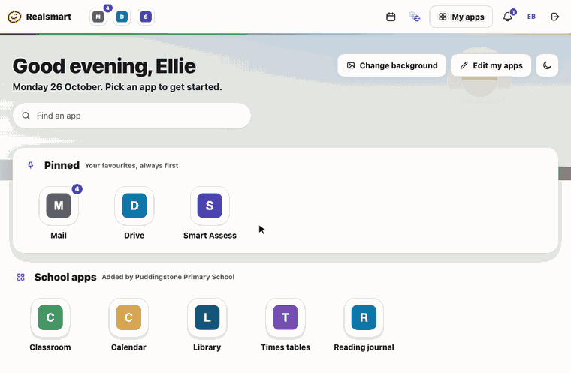Open the pinned Drive app
The image size is (571, 373).
point(134,206)
